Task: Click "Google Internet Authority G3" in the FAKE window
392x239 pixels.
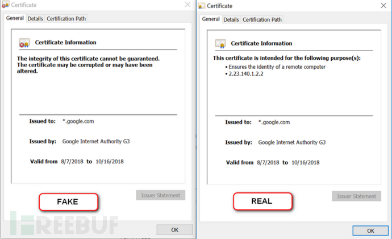Action: (96, 141)
